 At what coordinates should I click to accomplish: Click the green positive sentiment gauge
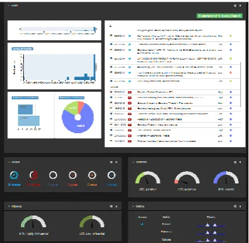[x=148, y=178]
